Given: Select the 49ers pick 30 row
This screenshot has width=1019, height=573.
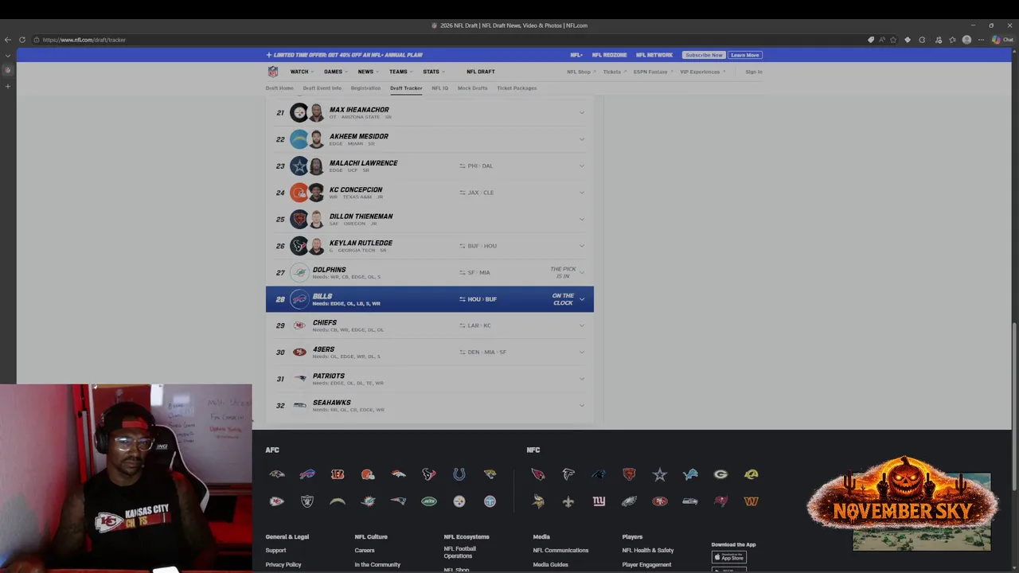Looking at the screenshot, I should (430, 352).
